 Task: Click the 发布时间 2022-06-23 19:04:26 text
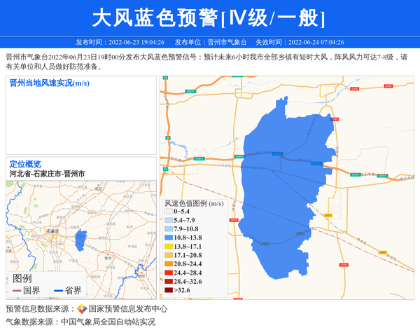120,42
